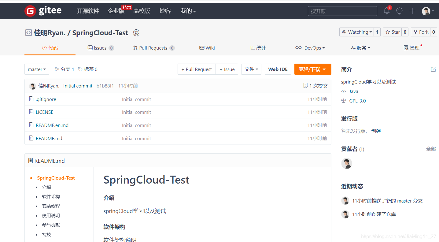Click 创建 to create a release

click(x=376, y=131)
